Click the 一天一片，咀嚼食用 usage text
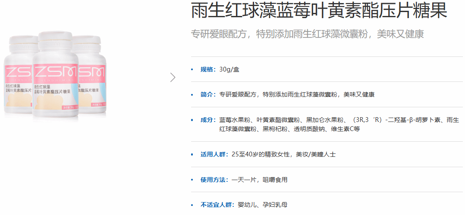This screenshot has height=215, width=465. click(260, 180)
